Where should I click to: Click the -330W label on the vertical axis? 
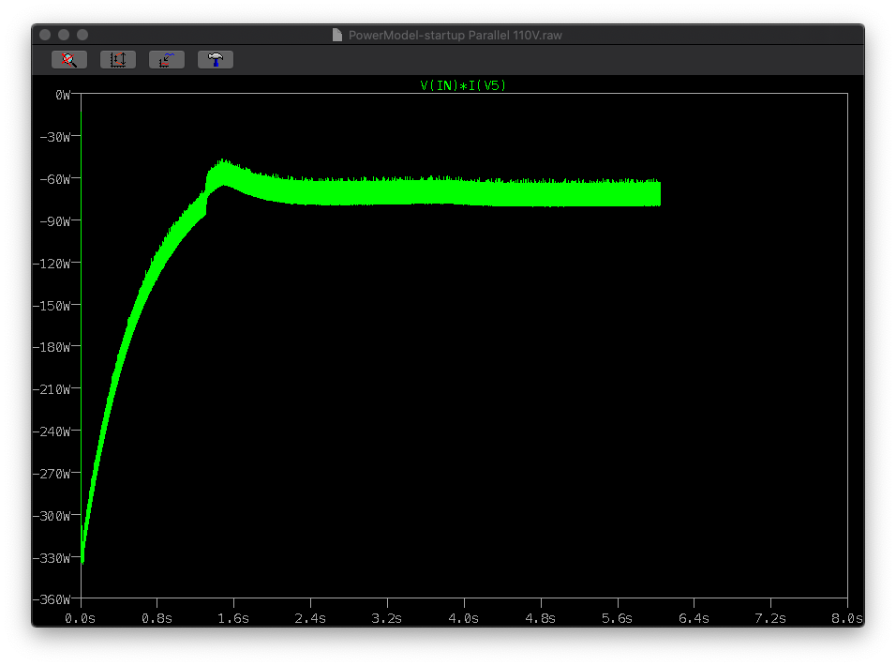52,558
